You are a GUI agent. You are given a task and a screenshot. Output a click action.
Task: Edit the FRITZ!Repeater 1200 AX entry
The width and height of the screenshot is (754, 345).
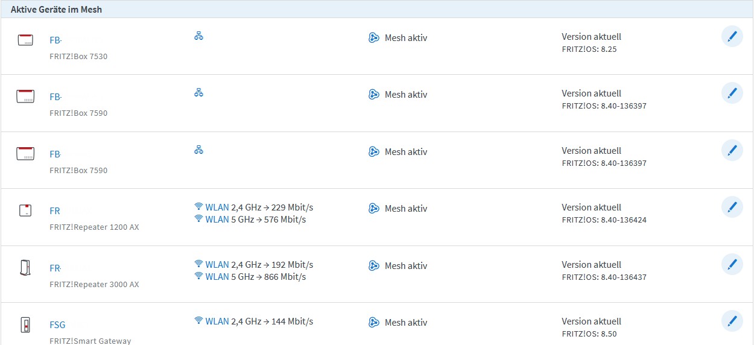click(732, 207)
